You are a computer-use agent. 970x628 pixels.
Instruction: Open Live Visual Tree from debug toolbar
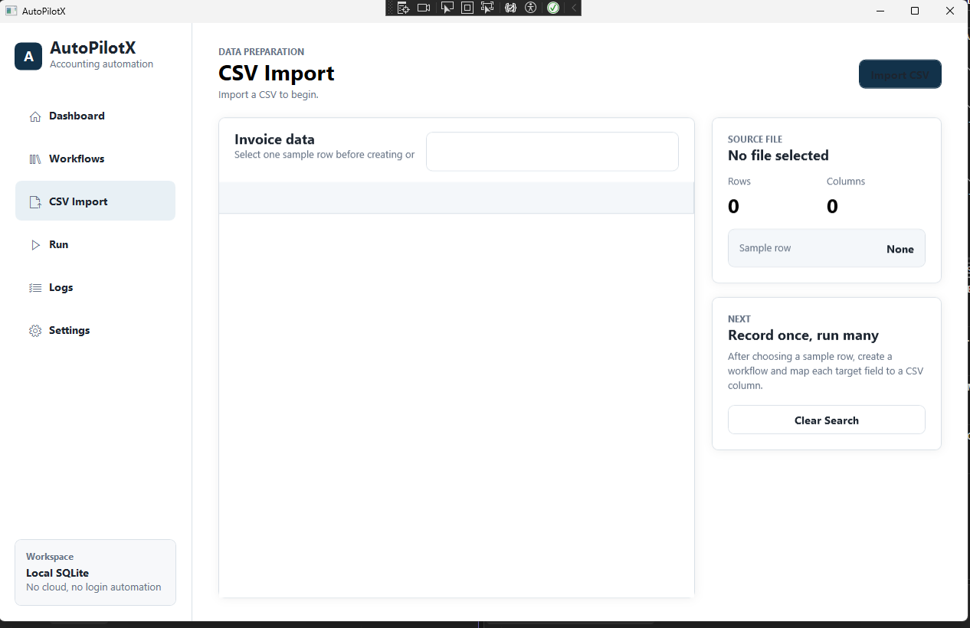tap(403, 8)
